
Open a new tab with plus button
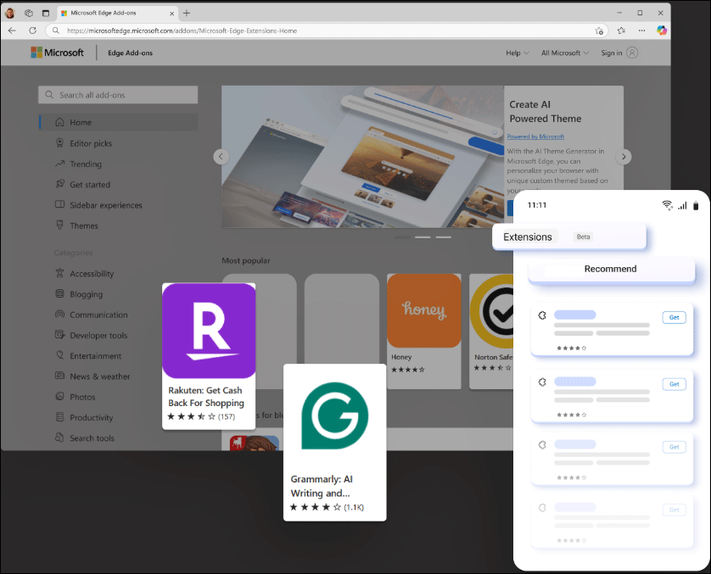[x=187, y=13]
